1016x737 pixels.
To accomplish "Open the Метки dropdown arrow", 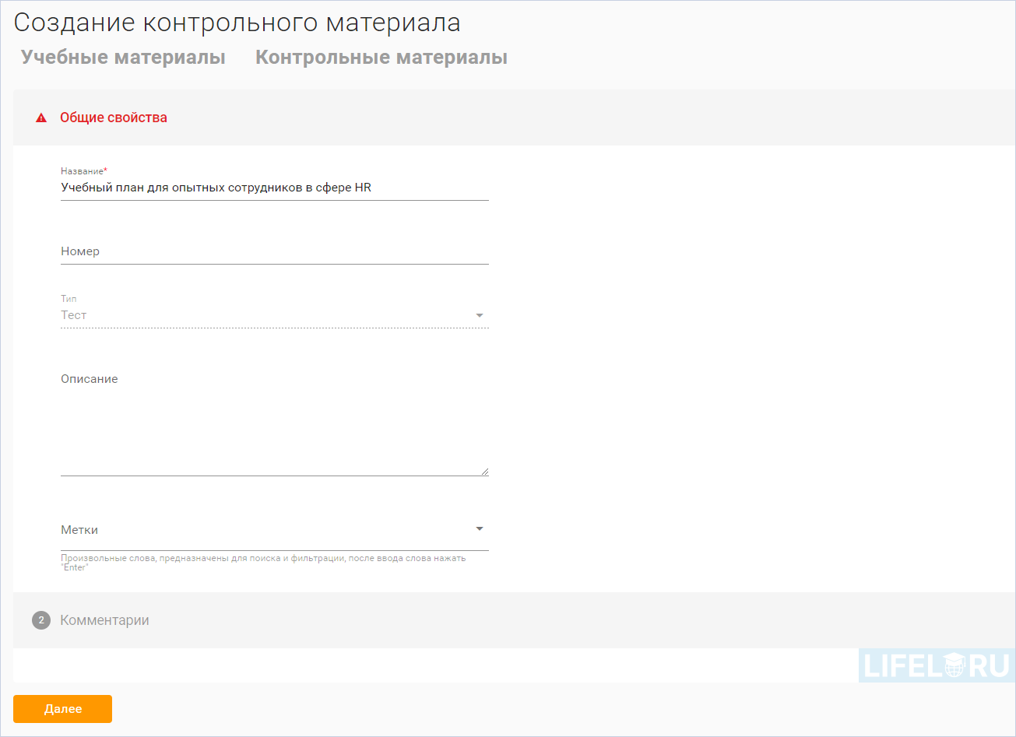I will [x=480, y=528].
